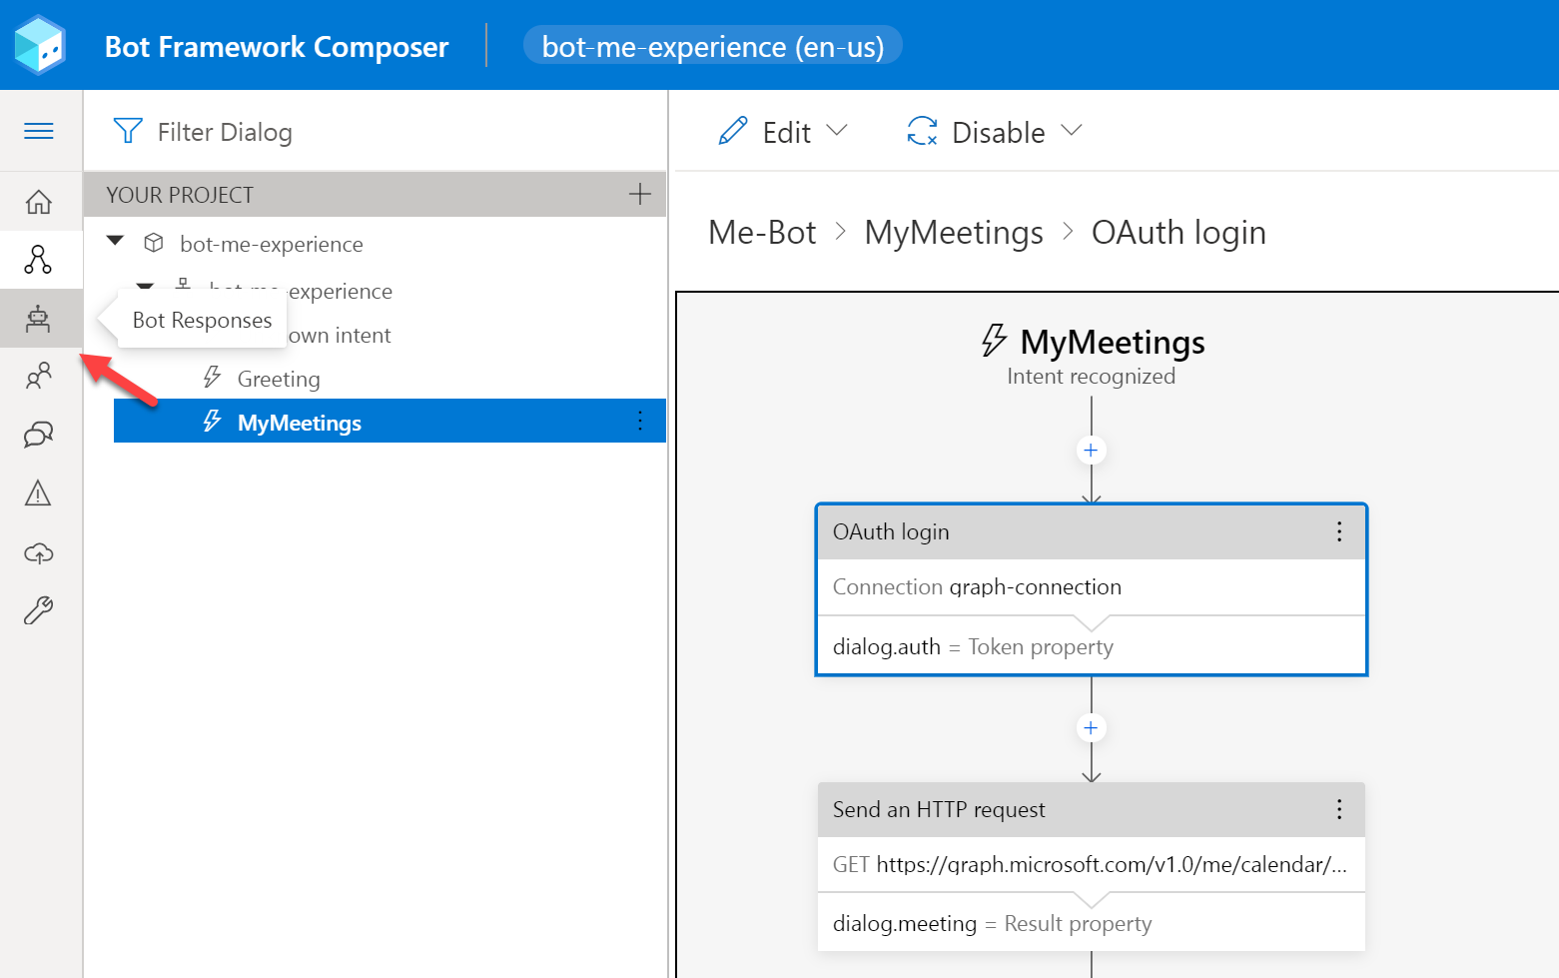1559x978 pixels.
Task: Add action above OAuth login node
Action: 1091,451
